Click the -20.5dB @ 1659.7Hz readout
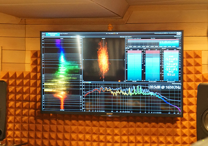The height and width of the screenshot is (146, 208). coord(165,87)
